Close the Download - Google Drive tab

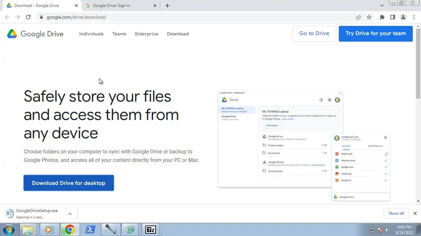tap(76, 6)
